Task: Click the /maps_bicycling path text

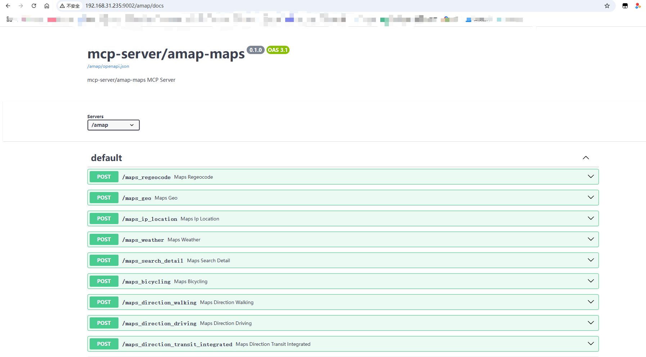Action: point(146,282)
